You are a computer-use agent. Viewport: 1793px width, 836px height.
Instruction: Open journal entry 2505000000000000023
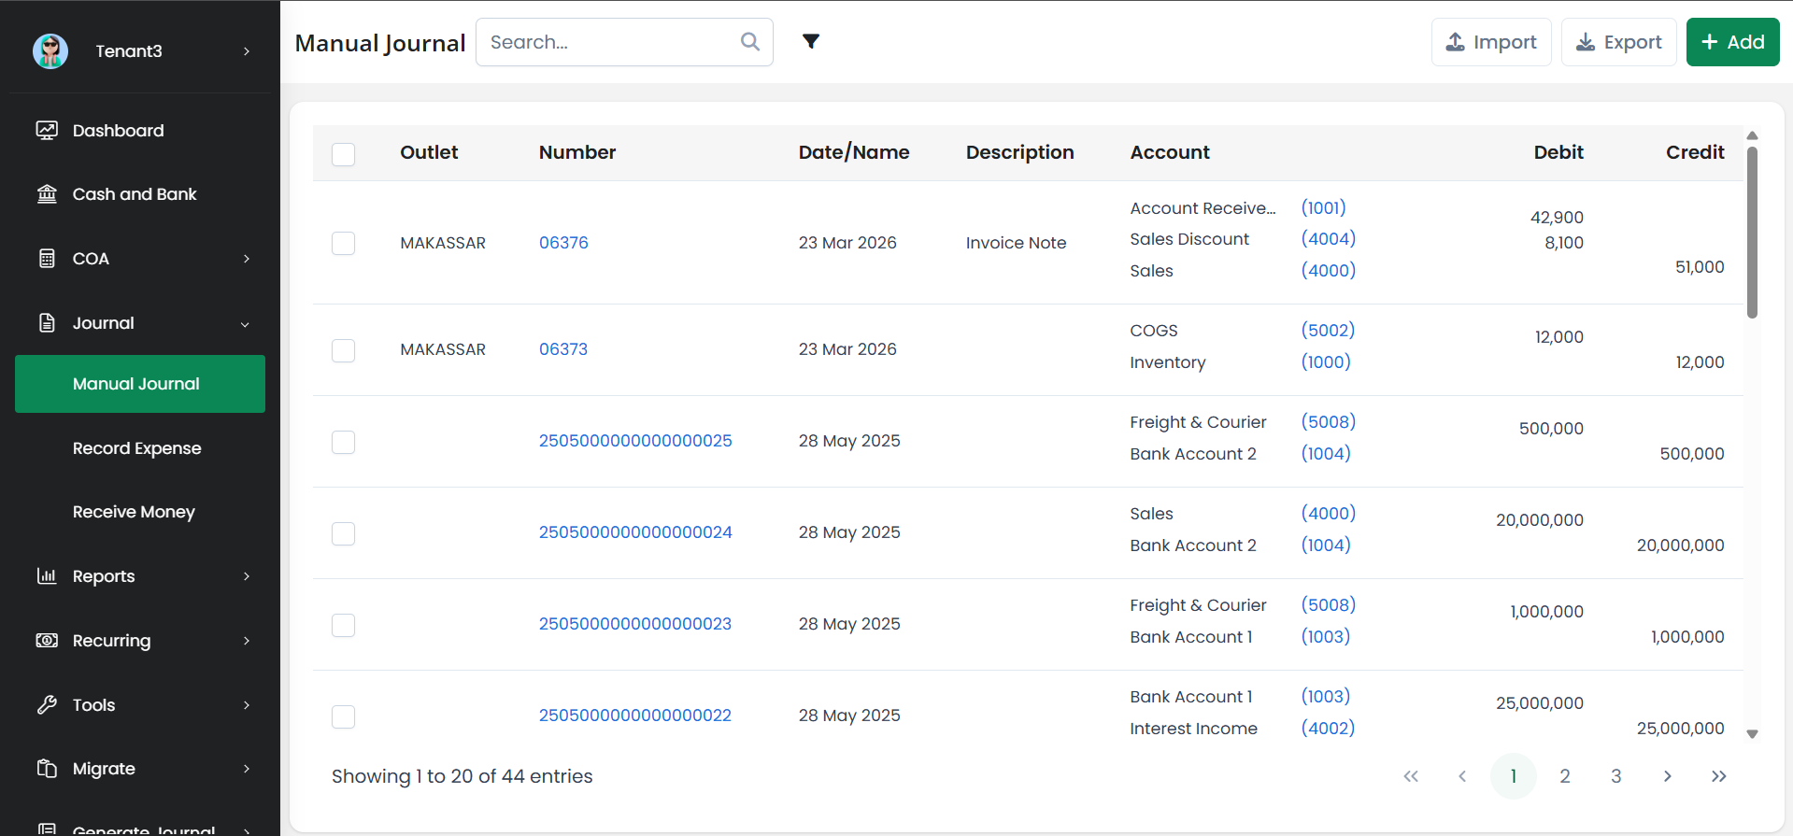coord(635,624)
